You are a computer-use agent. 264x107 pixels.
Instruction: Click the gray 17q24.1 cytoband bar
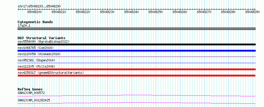click(x=136, y=29)
